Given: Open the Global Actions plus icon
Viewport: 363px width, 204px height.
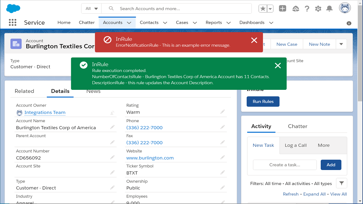Looking at the screenshot, I should (282, 8).
